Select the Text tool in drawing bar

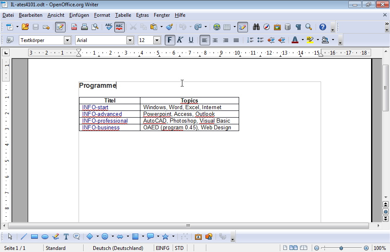[66, 236]
